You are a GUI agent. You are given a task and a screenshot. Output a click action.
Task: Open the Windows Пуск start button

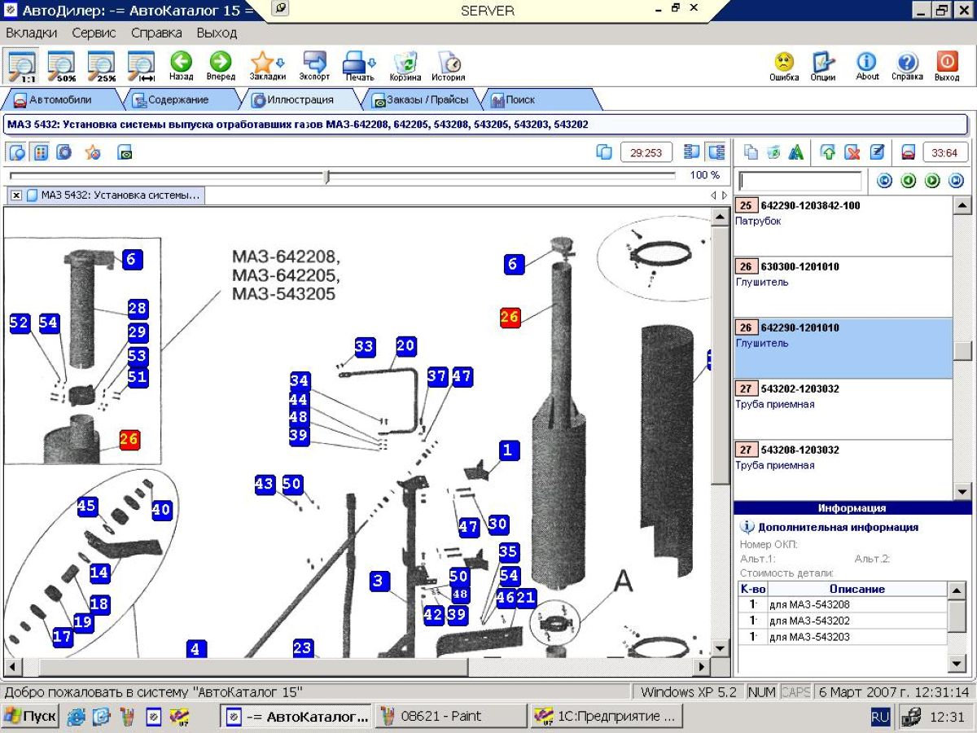coord(29,717)
